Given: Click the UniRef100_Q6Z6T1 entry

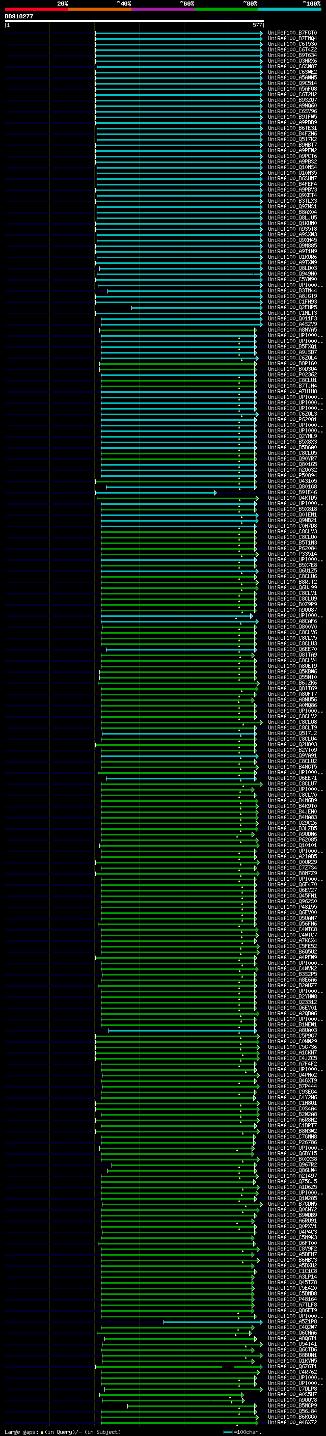Looking at the screenshot, I should pos(292,1366).
